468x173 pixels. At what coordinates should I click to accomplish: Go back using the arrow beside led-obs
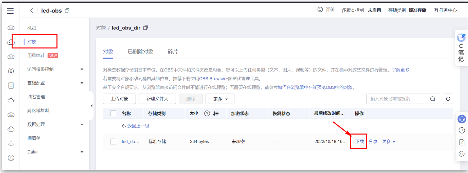pyautogui.click(x=31, y=11)
